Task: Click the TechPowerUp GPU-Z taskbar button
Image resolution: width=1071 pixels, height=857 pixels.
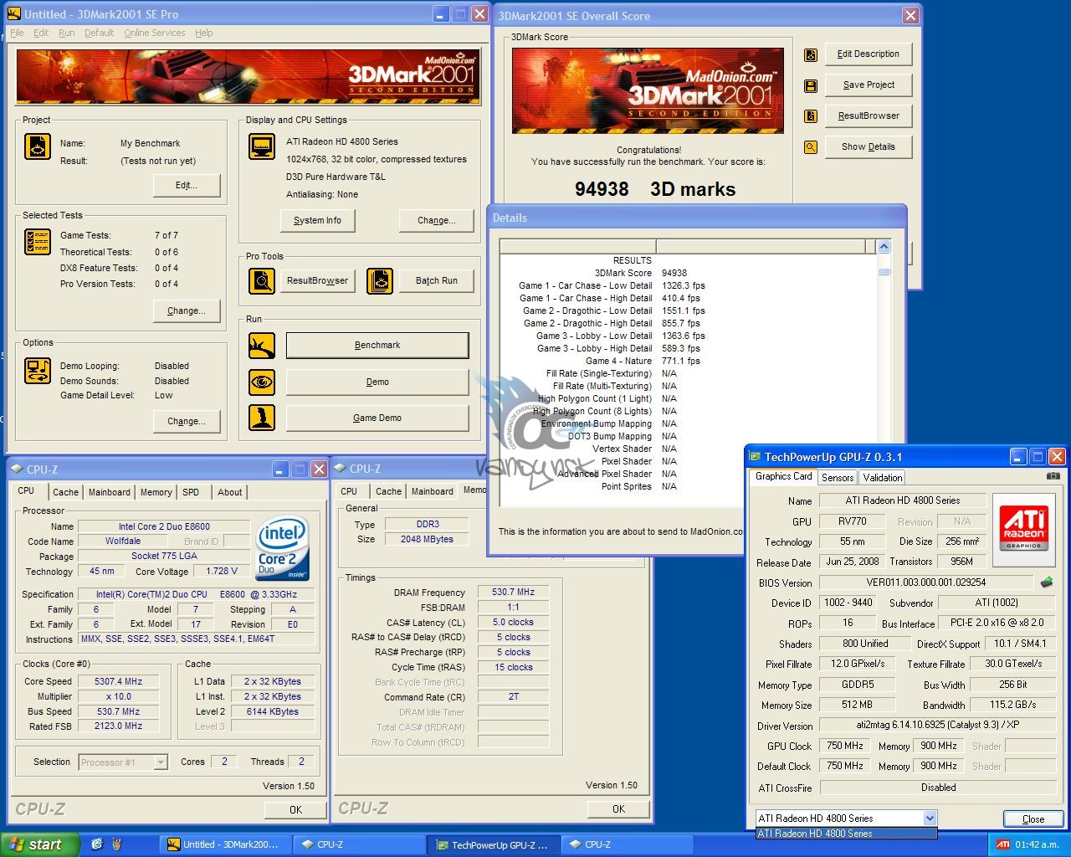Action: point(494,844)
